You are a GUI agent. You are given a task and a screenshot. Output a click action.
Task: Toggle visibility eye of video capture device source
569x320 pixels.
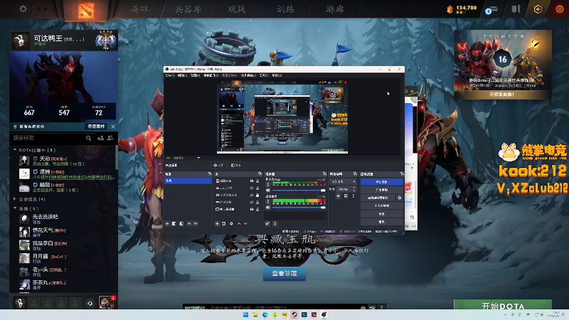point(252,195)
